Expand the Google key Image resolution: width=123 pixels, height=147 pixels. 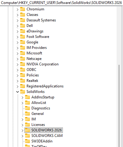(18, 42)
